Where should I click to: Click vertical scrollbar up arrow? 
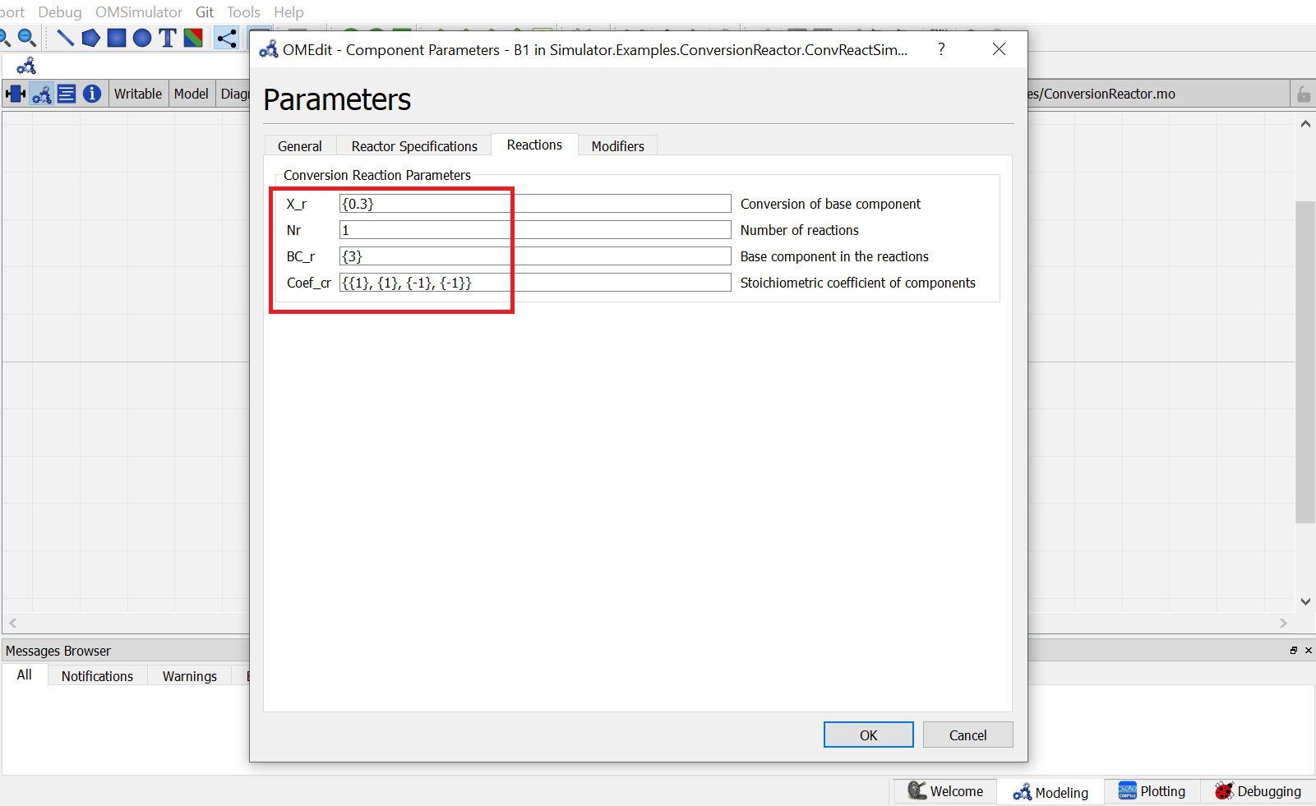pyautogui.click(x=1305, y=124)
